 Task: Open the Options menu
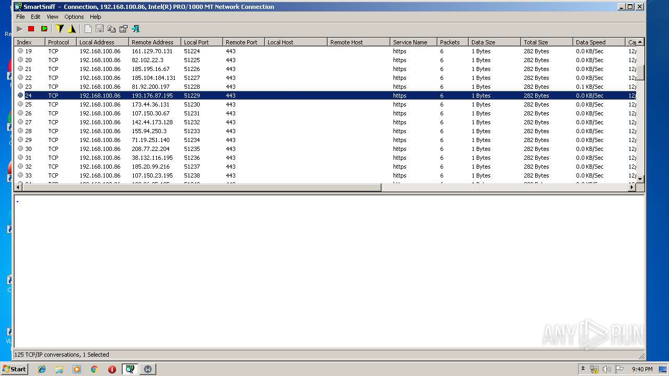click(x=74, y=17)
